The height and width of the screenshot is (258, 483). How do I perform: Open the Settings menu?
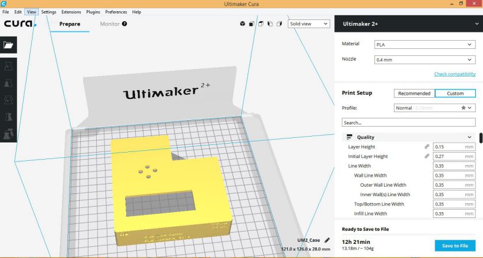pyautogui.click(x=49, y=12)
